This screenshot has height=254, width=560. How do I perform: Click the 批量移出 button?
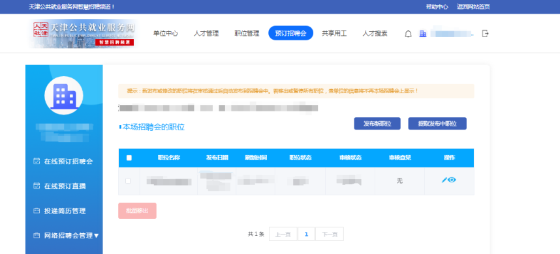[x=137, y=210]
